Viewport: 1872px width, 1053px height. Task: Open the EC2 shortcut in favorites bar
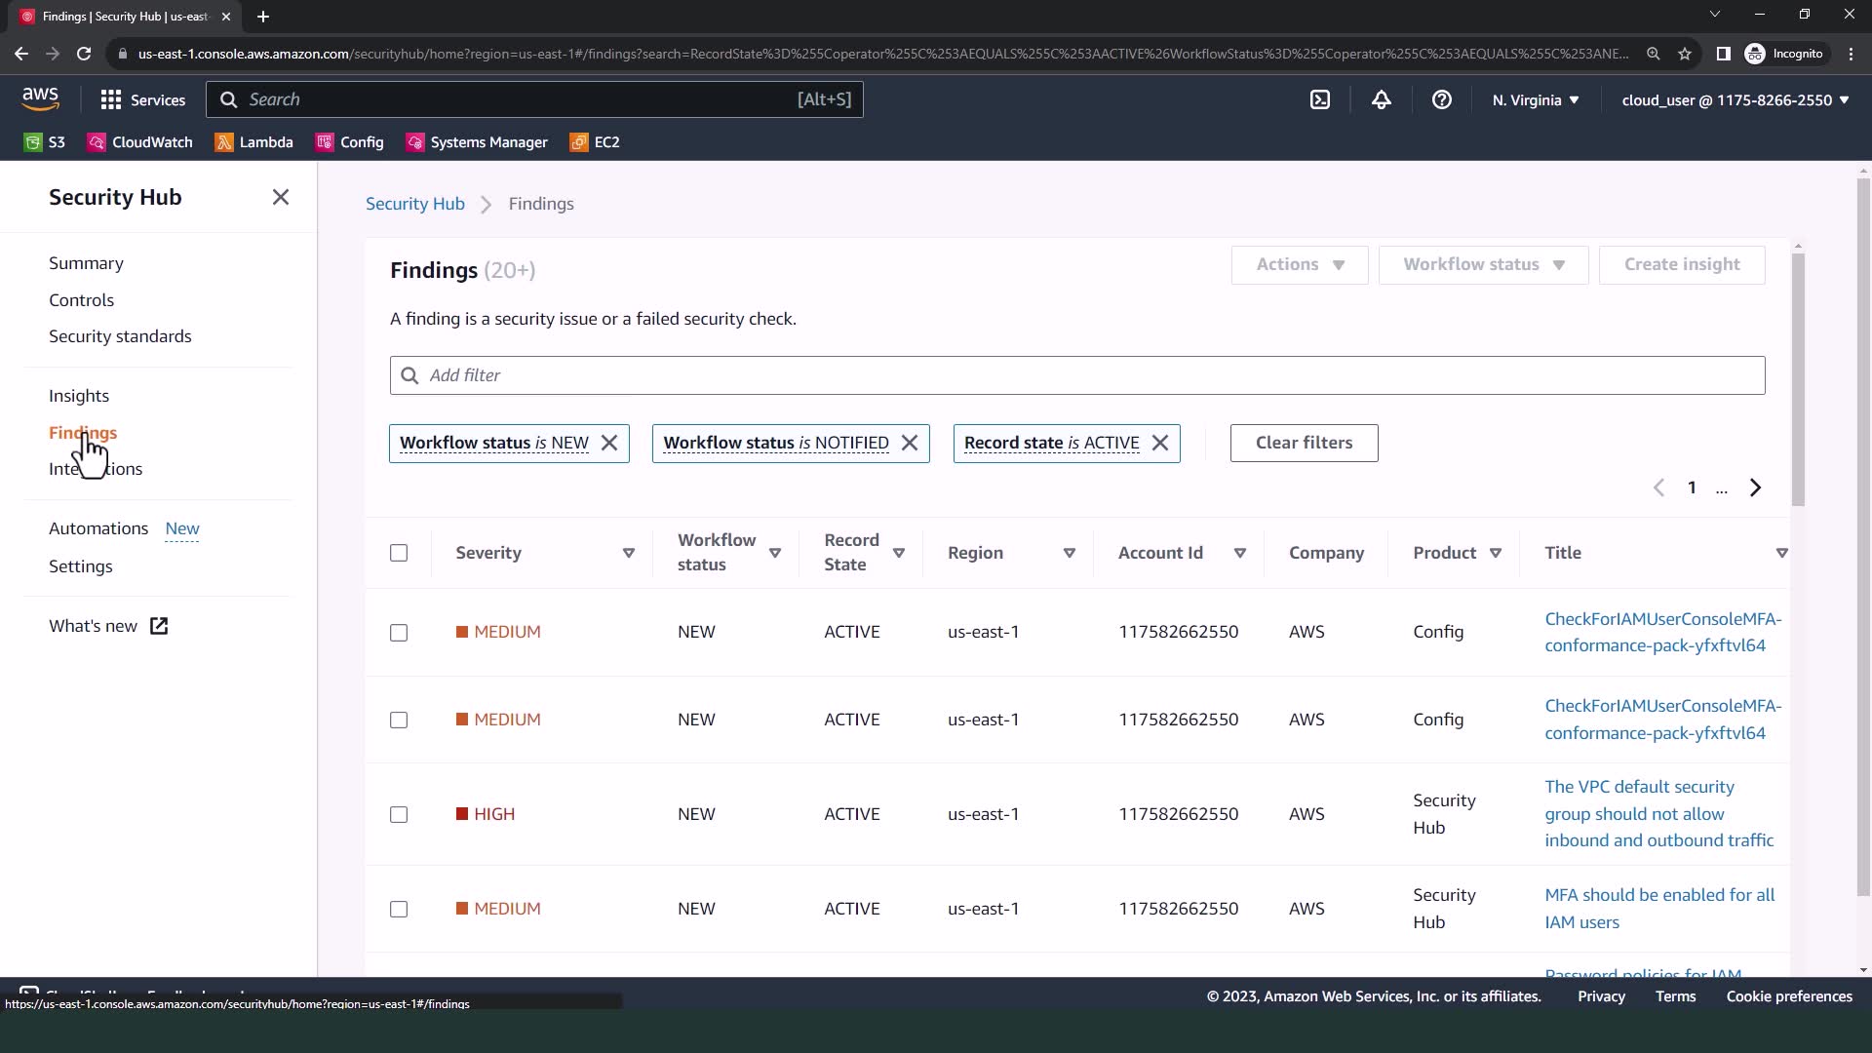[596, 142]
